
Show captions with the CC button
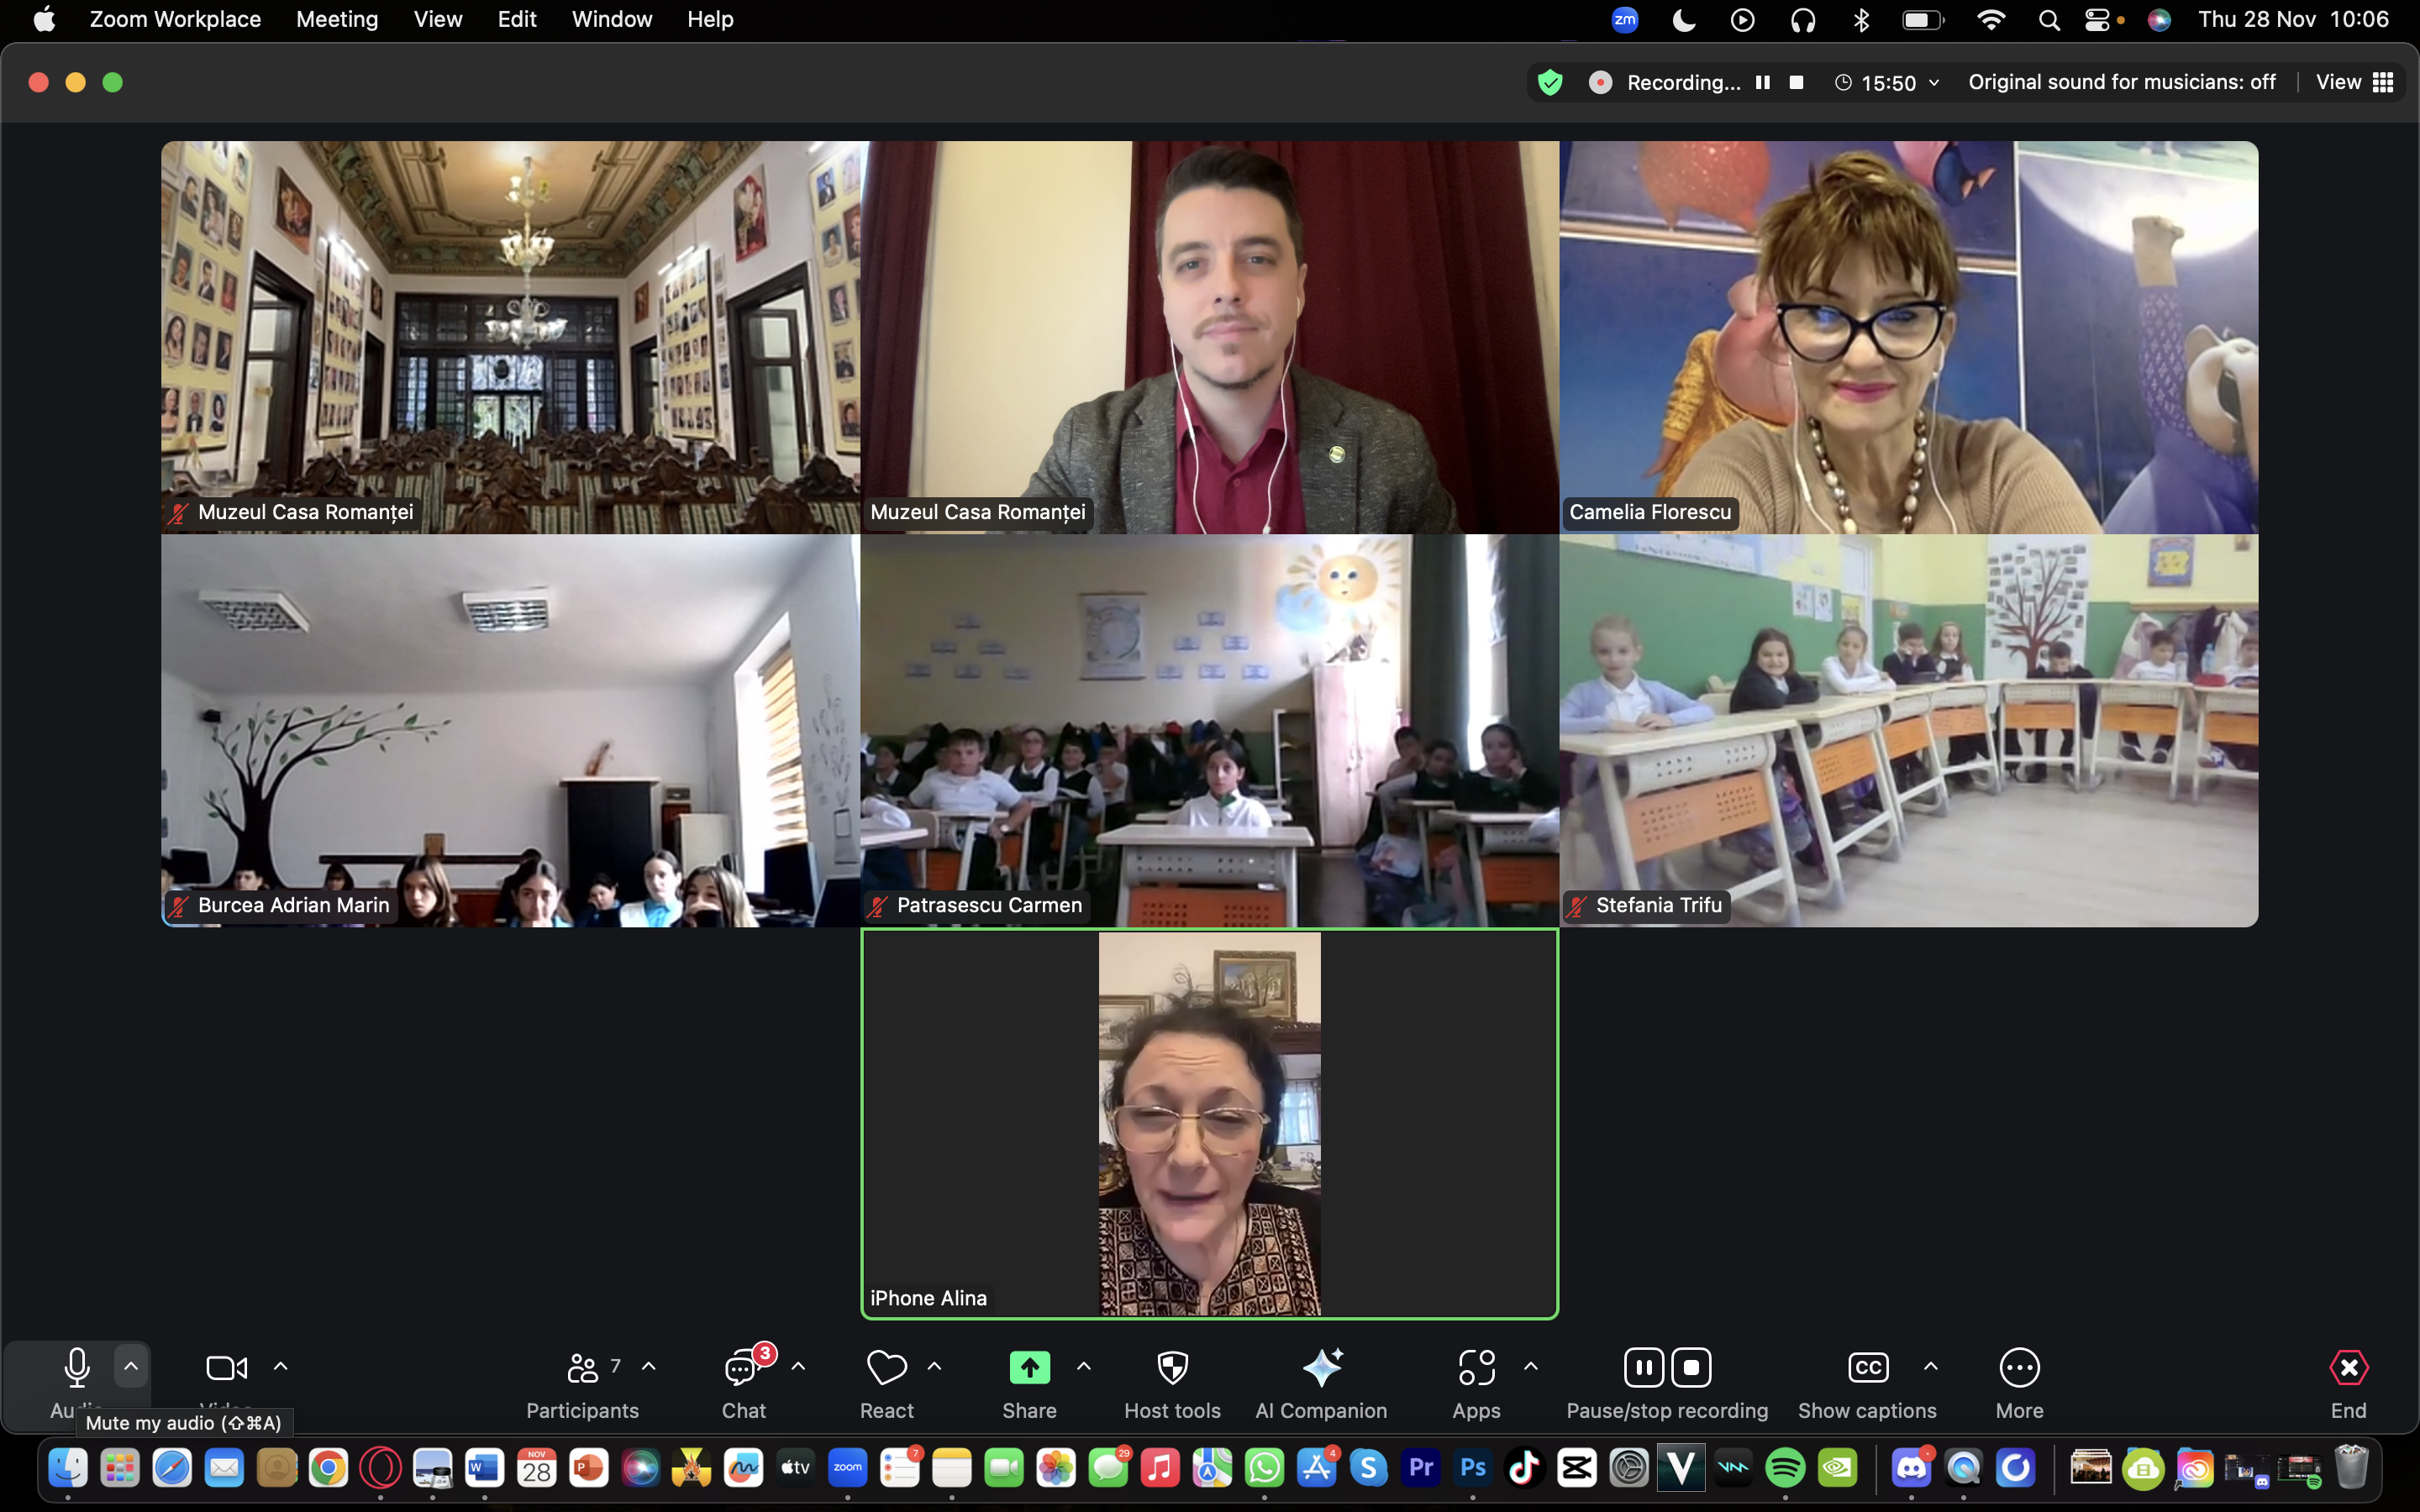tap(1867, 1368)
